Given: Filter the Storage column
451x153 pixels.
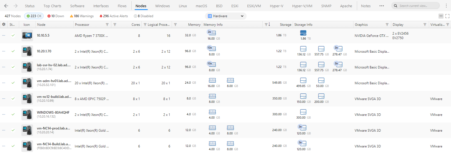Looking at the screenshot, I should [266, 25].
